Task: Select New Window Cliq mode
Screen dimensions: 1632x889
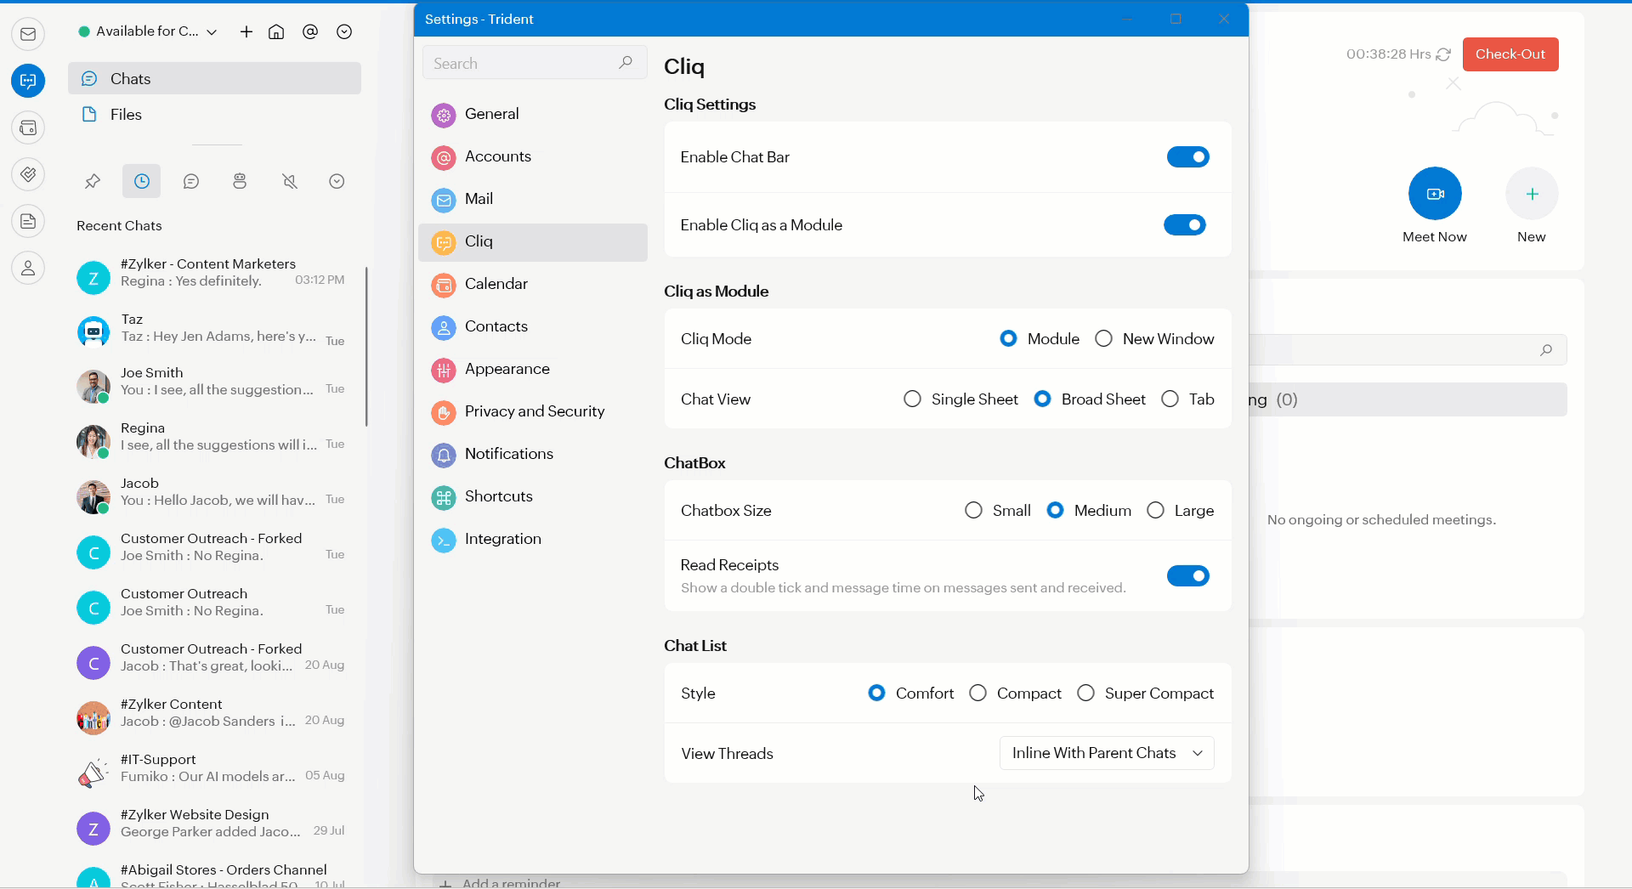Action: [x=1103, y=339]
